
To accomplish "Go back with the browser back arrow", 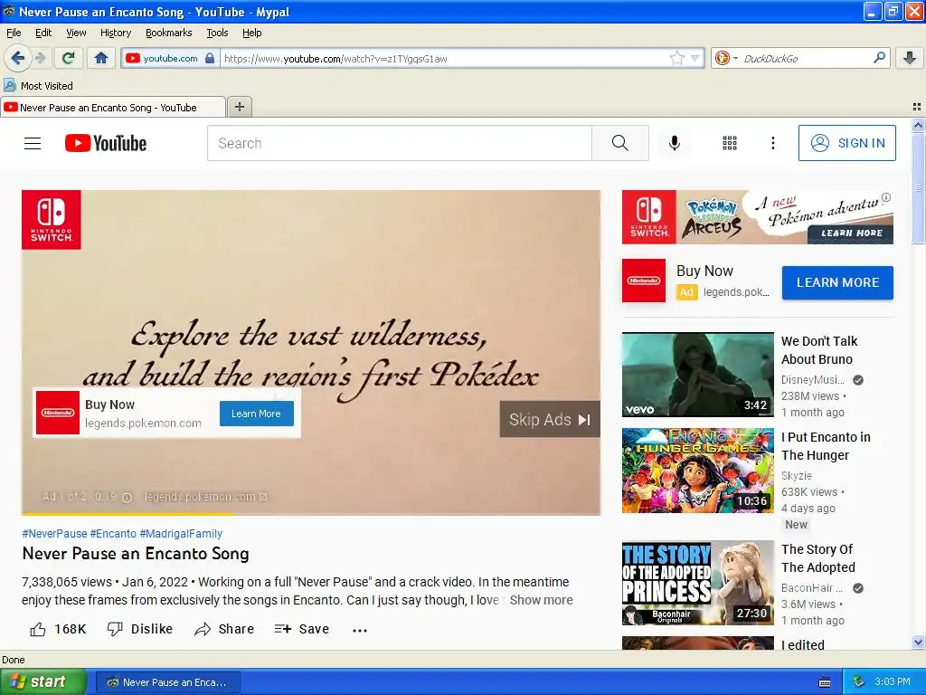I will tap(17, 58).
